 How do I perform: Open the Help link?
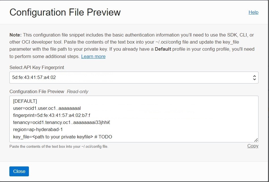(x=253, y=12)
